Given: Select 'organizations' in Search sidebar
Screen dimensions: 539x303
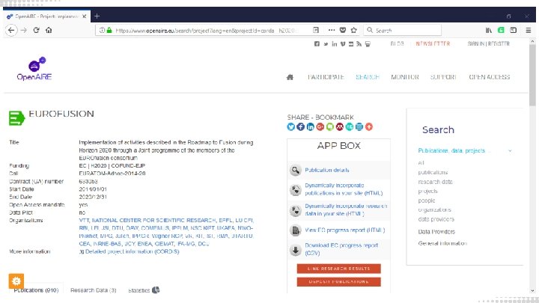Looking at the screenshot, I should [434, 209].
